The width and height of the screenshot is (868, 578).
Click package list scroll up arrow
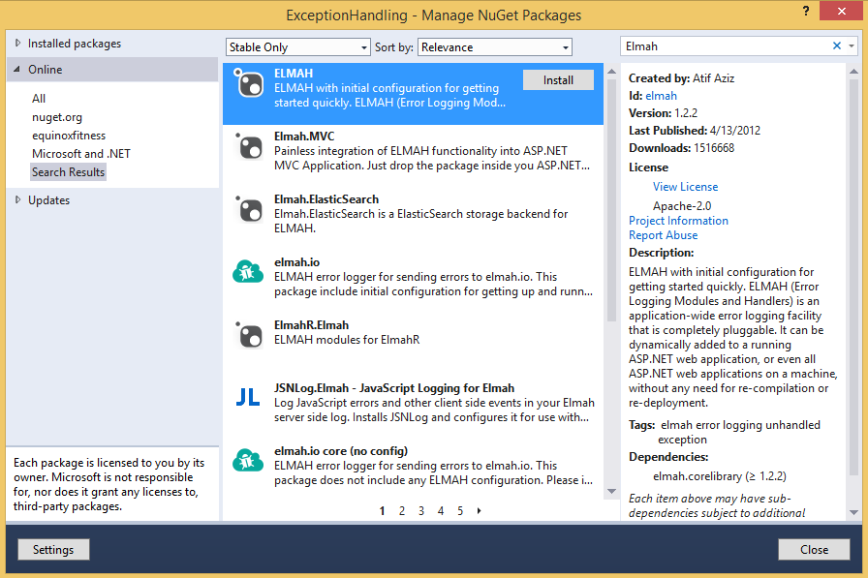(x=611, y=72)
